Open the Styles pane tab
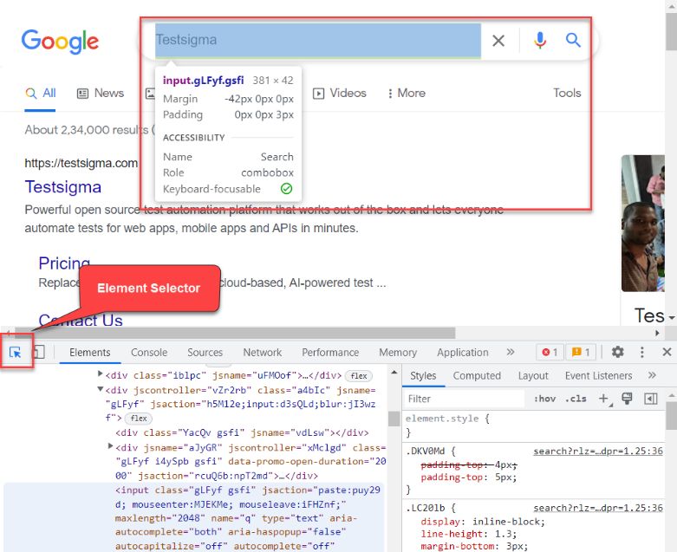677x552 pixels. 423,376
